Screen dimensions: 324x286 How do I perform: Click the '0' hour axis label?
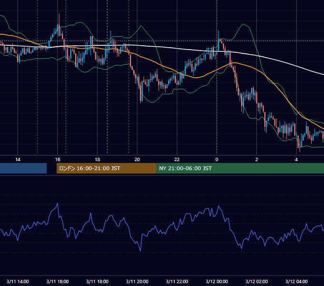pyautogui.click(x=217, y=160)
